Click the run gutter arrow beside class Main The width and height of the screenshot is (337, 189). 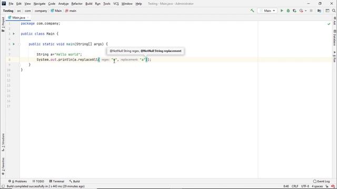(14, 34)
